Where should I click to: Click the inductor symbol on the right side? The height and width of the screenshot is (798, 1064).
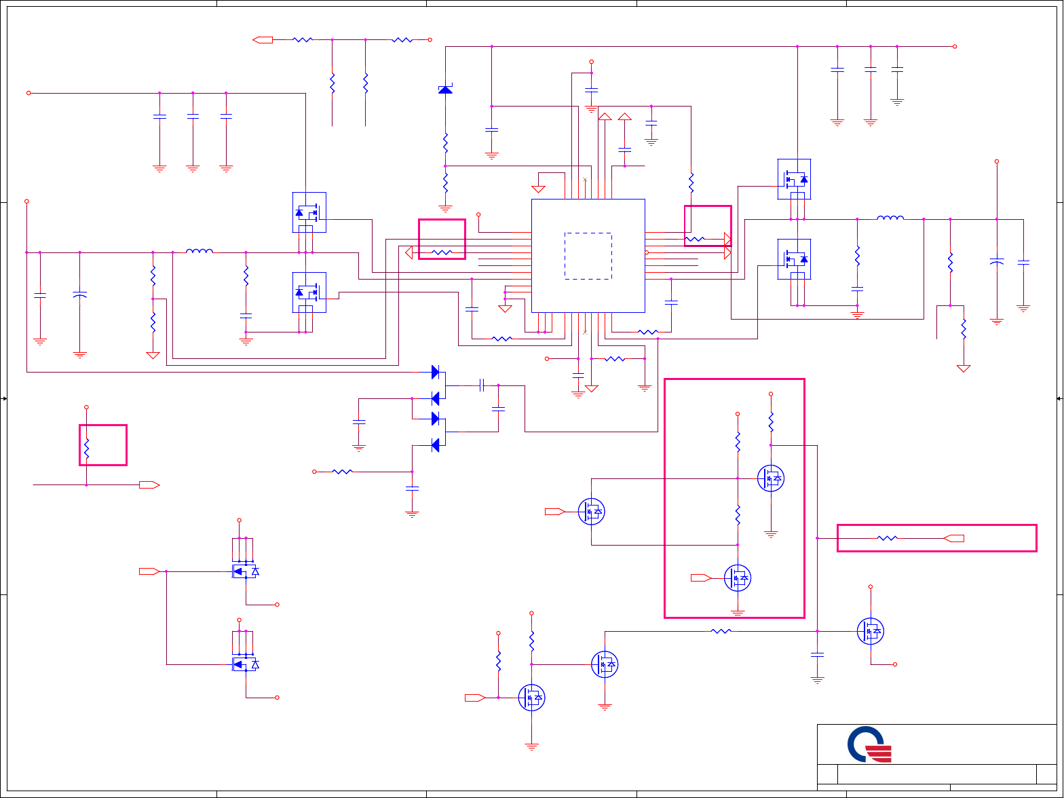(890, 218)
